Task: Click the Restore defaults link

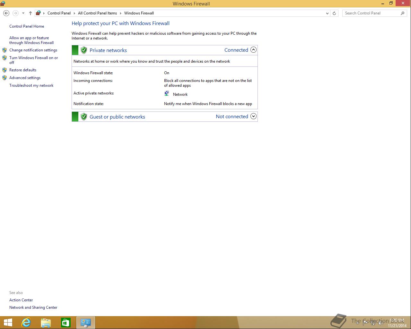Action: click(x=23, y=70)
